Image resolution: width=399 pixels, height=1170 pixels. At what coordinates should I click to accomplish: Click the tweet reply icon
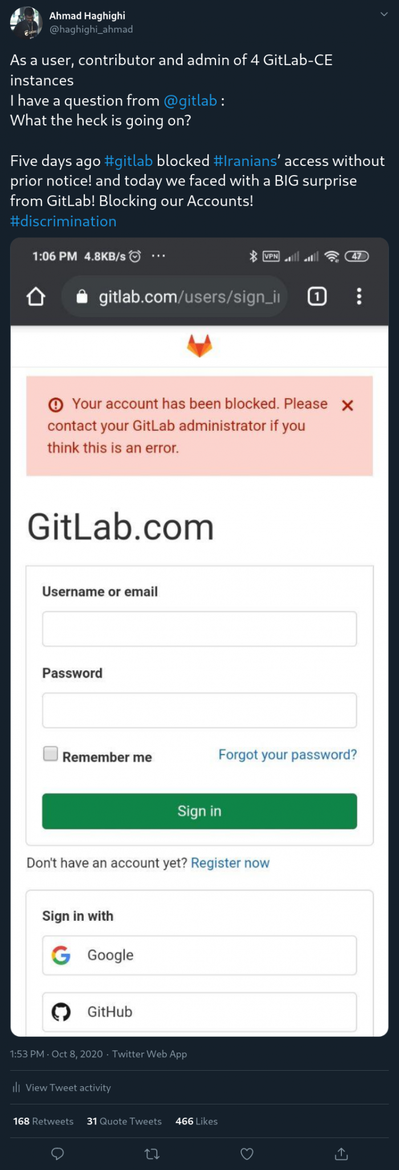coord(58,1154)
